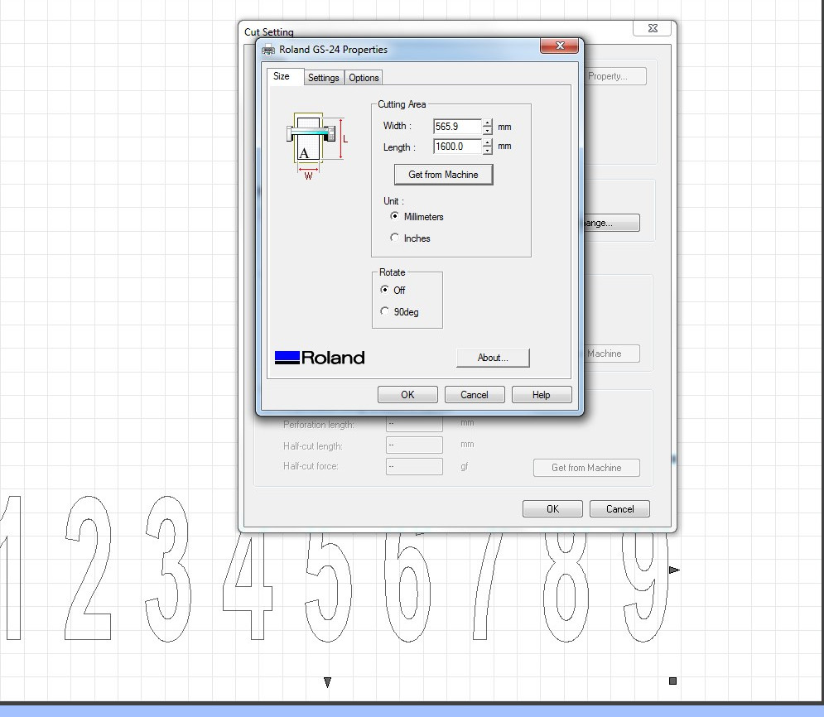
Task: Switch to the Settings tab
Action: pyautogui.click(x=323, y=78)
